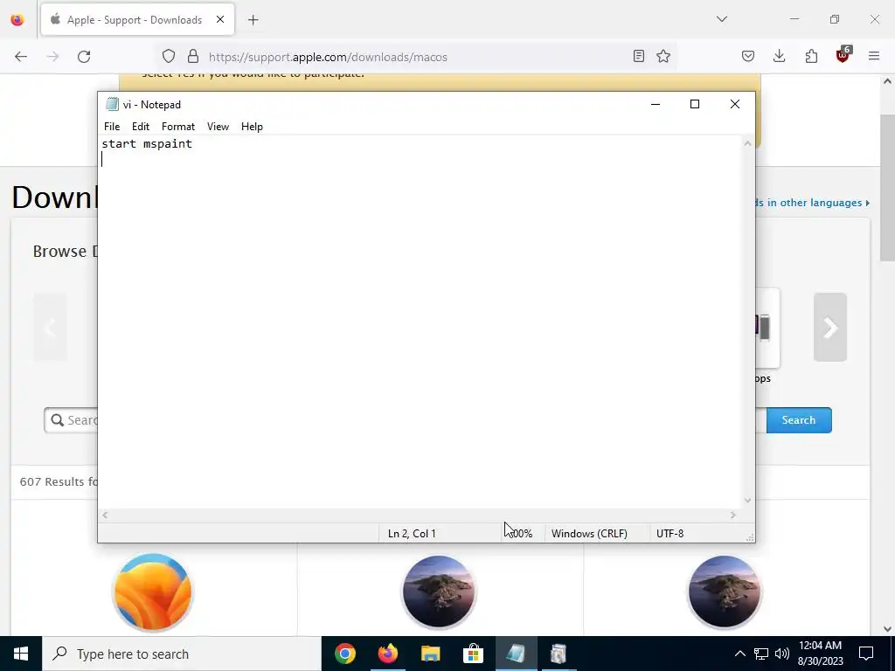Click the volume tray icon
This screenshot has height=671, width=895.
coord(782,654)
